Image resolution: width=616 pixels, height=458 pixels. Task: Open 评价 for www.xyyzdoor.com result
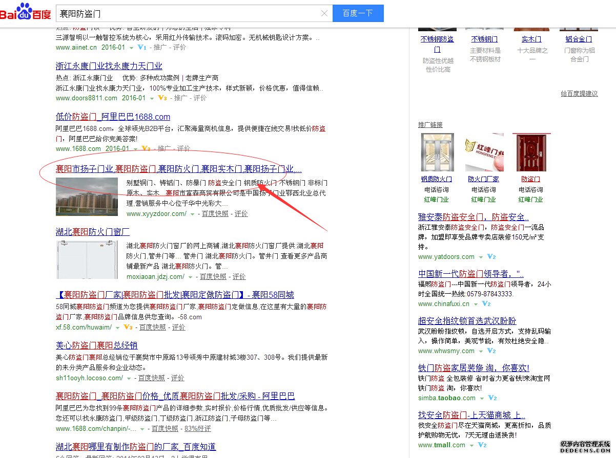pos(241,214)
